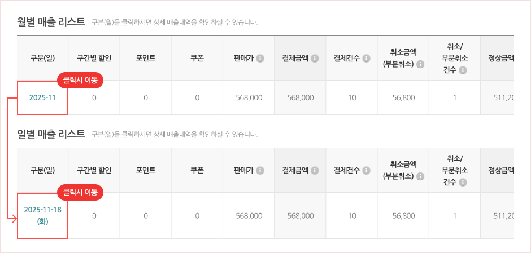
Task: Click the info icon beside 판매가 in daily table
Action: (260, 170)
